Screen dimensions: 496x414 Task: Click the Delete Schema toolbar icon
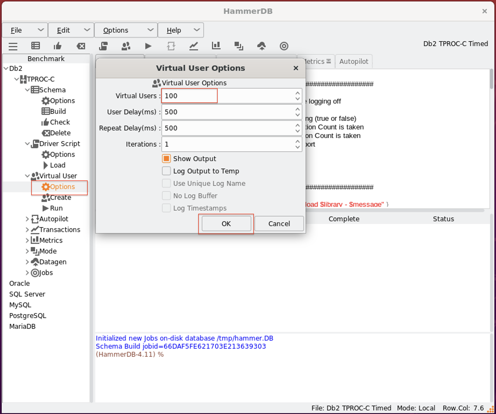click(x=81, y=46)
